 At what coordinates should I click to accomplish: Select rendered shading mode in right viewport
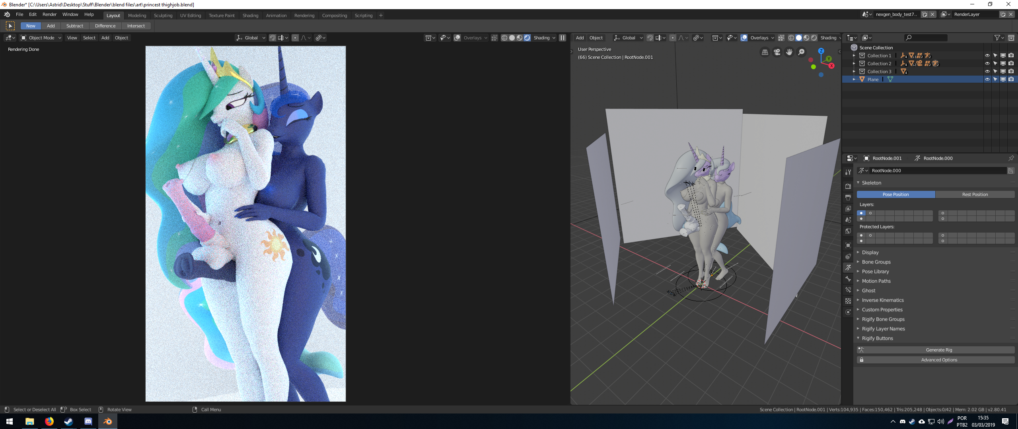point(814,38)
